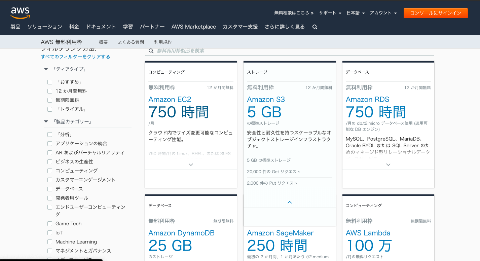Open the search magnifier in navigation bar
This screenshot has width=480, height=261.
pos(315,27)
